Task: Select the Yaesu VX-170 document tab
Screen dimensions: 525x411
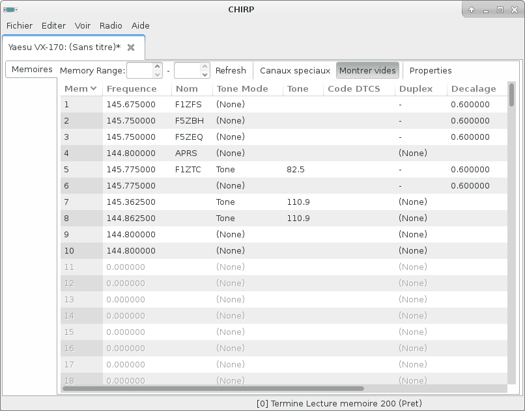Action: pos(74,47)
